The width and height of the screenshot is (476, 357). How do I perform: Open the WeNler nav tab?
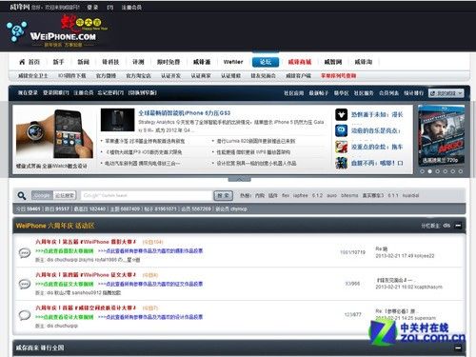coord(233,62)
